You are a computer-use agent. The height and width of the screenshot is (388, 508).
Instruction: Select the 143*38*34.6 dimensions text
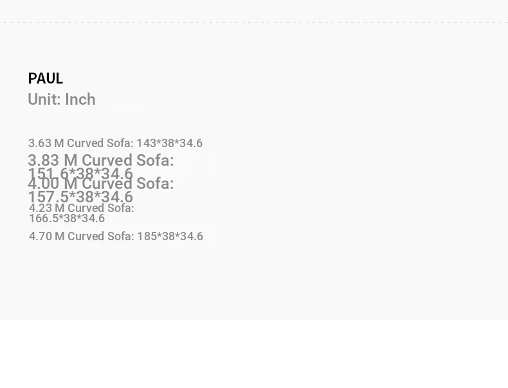coord(170,143)
